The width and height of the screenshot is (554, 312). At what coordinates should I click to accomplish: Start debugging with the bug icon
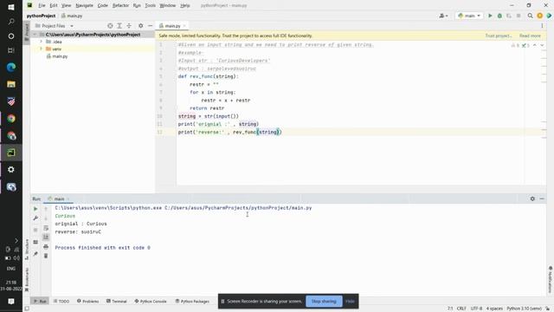coord(499,16)
